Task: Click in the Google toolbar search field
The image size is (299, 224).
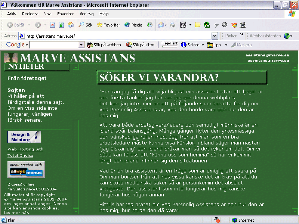Action: [x=54, y=45]
